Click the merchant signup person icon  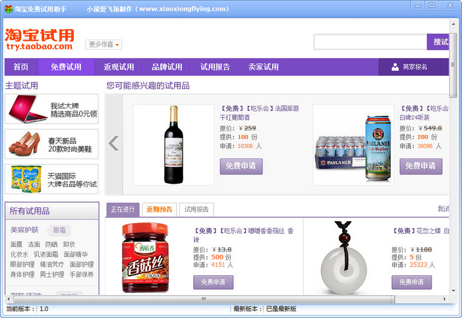pyautogui.click(x=395, y=67)
